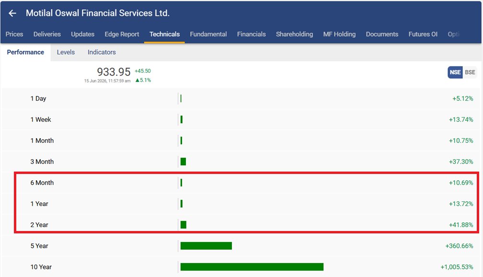Open the Documents tab
Screen dimensions: 483x277
[x=382, y=34]
